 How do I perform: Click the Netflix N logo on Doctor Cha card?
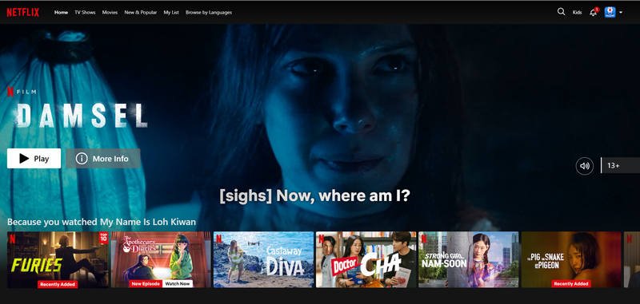click(x=321, y=239)
